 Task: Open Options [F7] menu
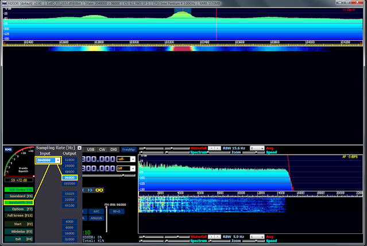19,209
